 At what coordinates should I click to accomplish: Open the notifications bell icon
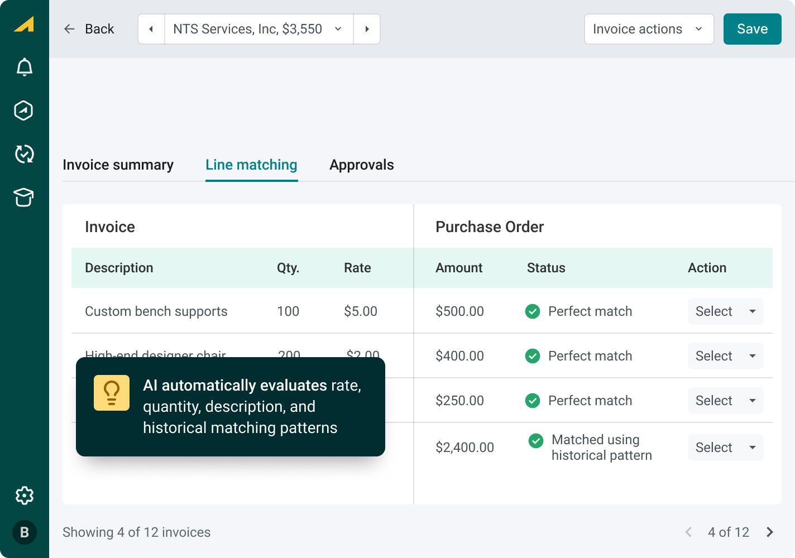pos(25,67)
